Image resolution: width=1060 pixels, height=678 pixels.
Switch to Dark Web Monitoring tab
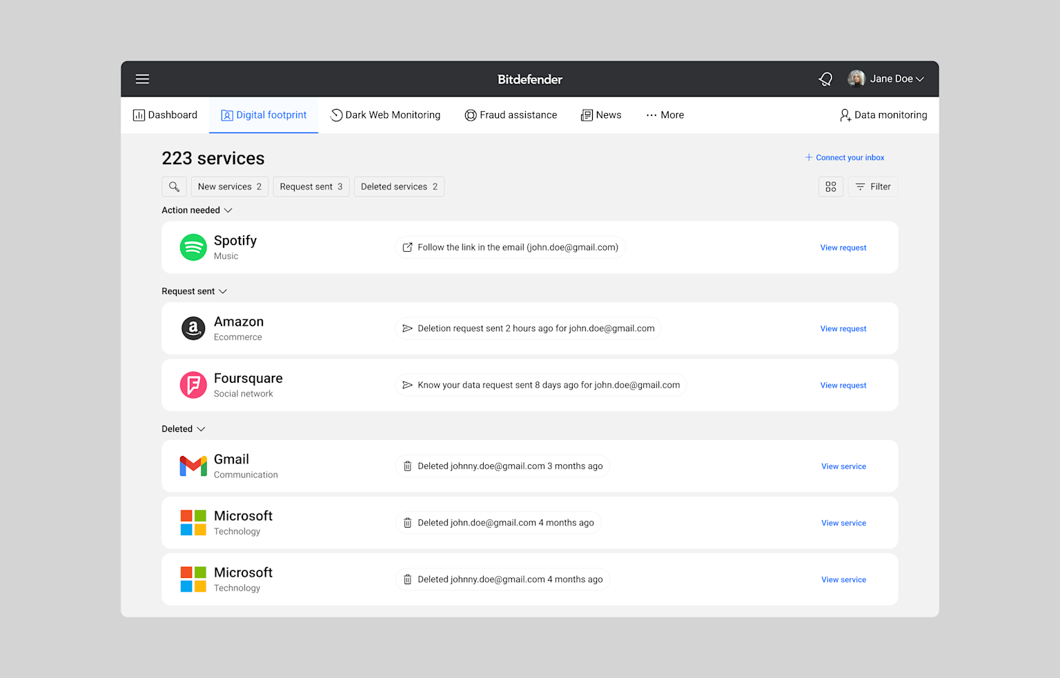coord(385,115)
